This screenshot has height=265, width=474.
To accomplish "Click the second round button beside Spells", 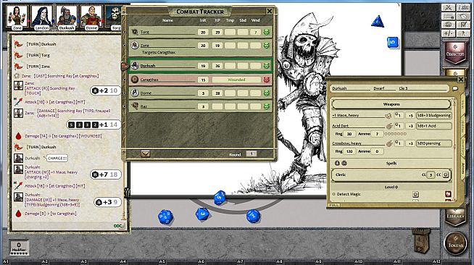I will 344,164.
